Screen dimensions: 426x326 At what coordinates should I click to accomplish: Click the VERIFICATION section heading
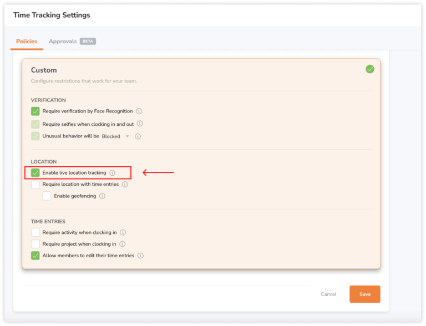(x=48, y=100)
